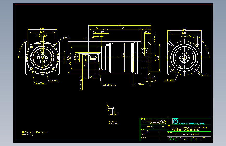Select the INERTIA specification note
Screen dimensions: 226x146
34,132
